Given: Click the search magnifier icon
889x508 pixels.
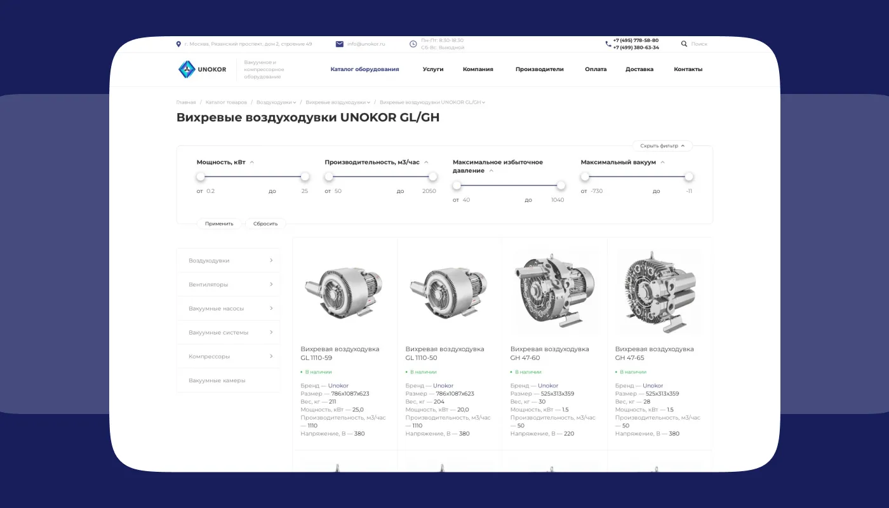Looking at the screenshot, I should (x=684, y=44).
